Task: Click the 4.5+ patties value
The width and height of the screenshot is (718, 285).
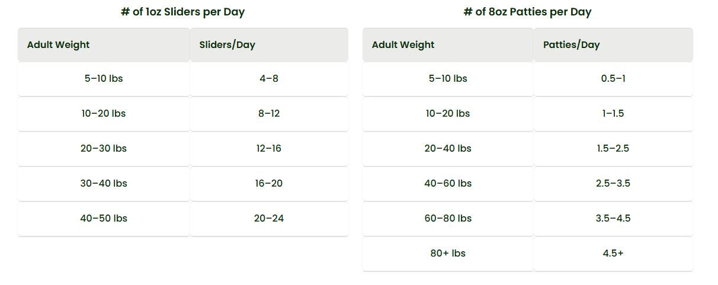Action: point(613,253)
